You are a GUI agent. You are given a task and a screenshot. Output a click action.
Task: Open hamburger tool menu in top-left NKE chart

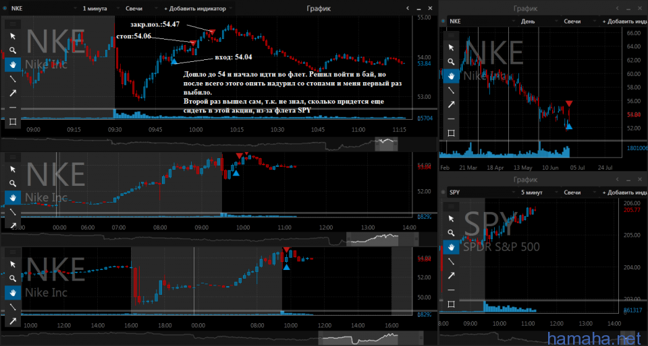(x=13, y=24)
